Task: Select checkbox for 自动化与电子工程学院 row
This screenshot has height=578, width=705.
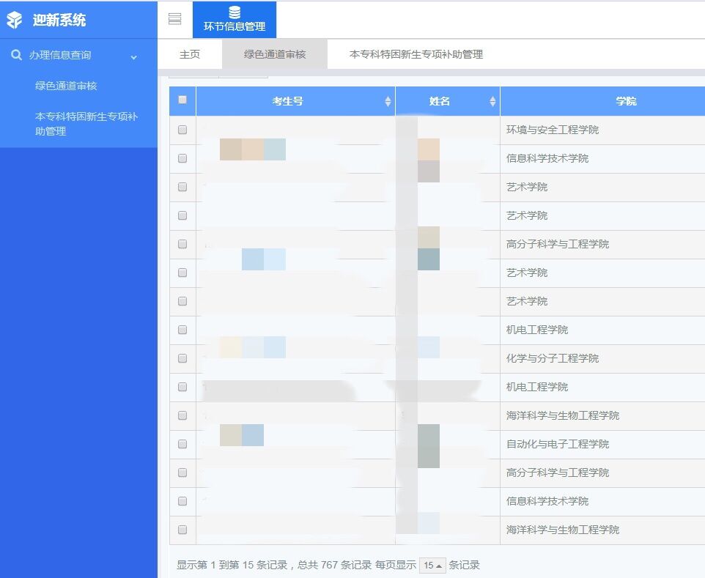Action: [182, 444]
